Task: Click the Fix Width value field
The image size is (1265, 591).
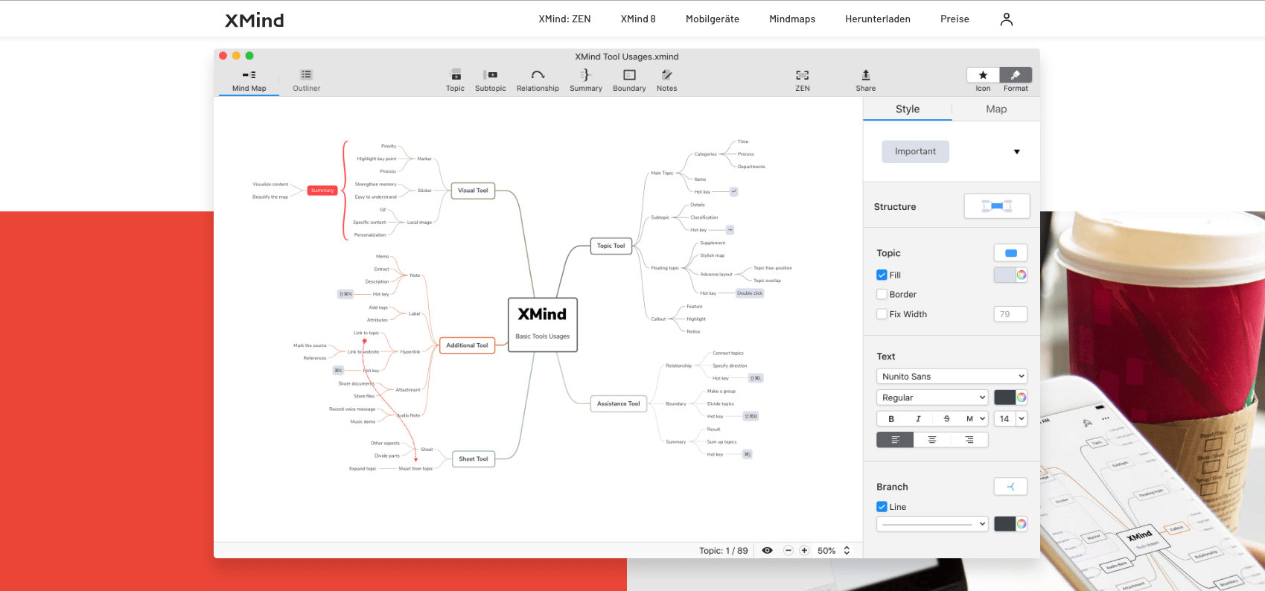Action: [1010, 314]
